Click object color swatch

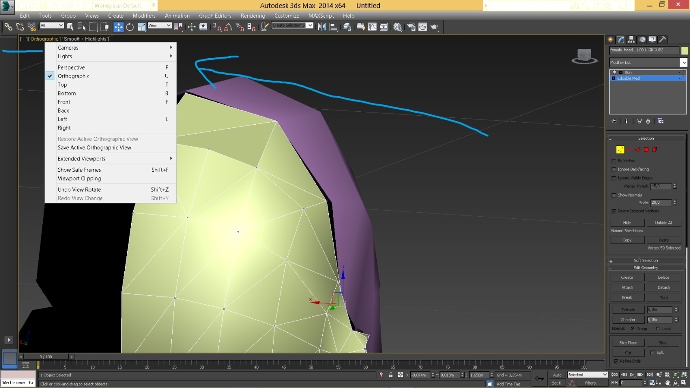684,50
